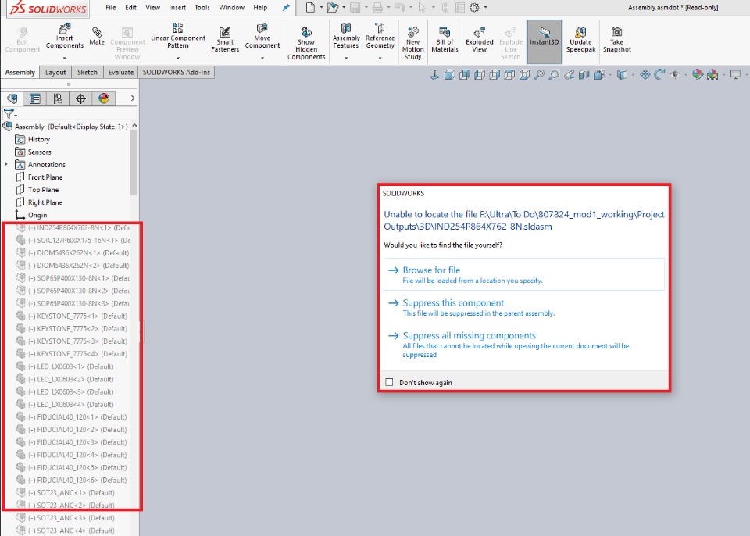The width and height of the screenshot is (750, 536).
Task: Check the Don't show again box
Action: [389, 382]
